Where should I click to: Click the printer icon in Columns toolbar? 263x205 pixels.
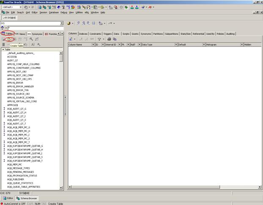coord(109,39)
